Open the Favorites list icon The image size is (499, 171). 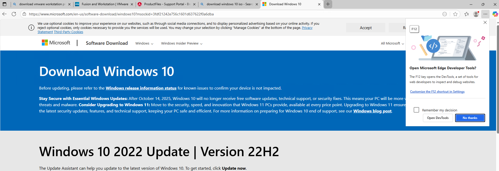coord(467,14)
